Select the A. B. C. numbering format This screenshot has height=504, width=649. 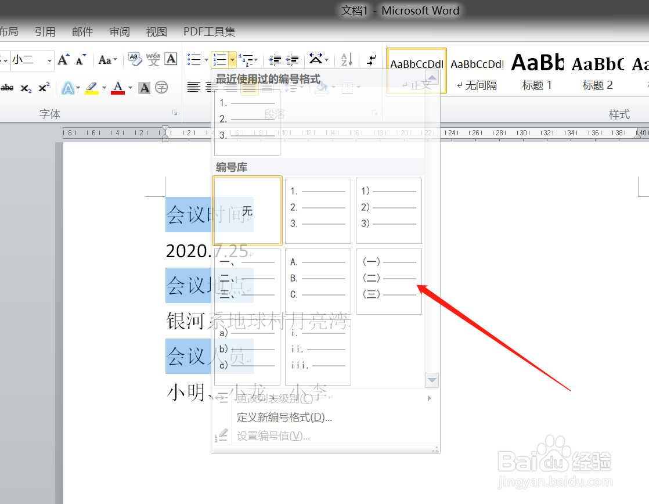click(318, 282)
